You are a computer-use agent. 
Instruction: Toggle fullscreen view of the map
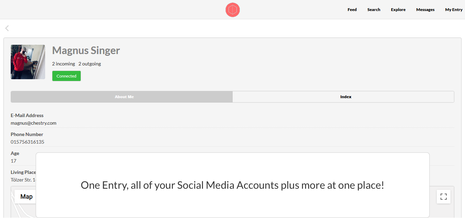(x=444, y=197)
